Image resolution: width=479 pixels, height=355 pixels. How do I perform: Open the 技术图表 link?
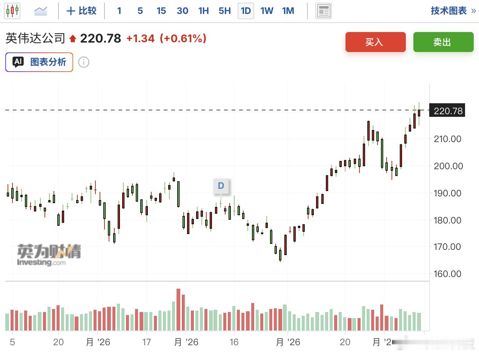tap(453, 11)
